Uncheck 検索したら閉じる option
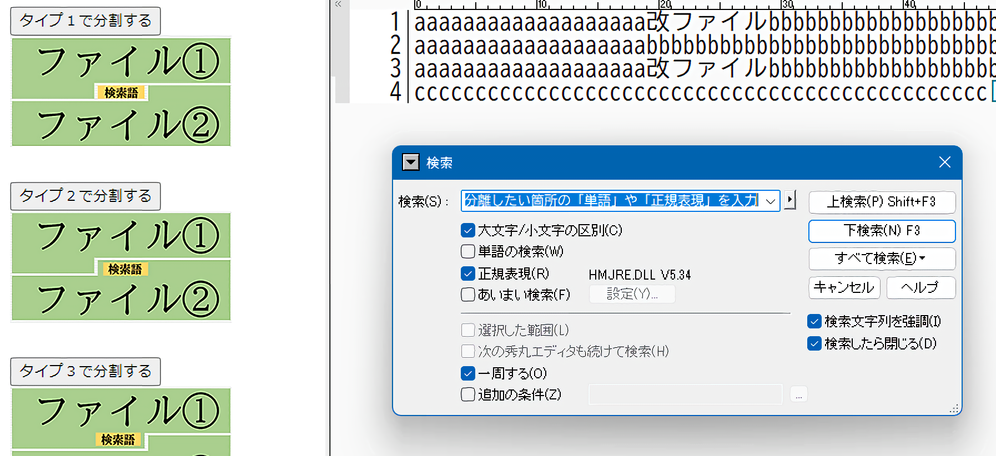 click(814, 343)
